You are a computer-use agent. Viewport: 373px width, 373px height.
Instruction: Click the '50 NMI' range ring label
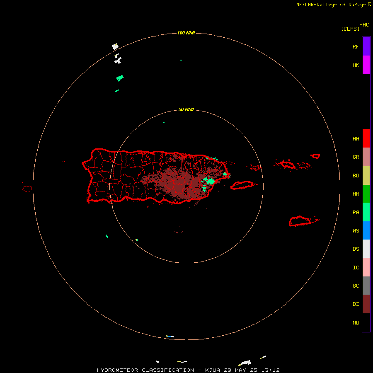(x=186, y=109)
